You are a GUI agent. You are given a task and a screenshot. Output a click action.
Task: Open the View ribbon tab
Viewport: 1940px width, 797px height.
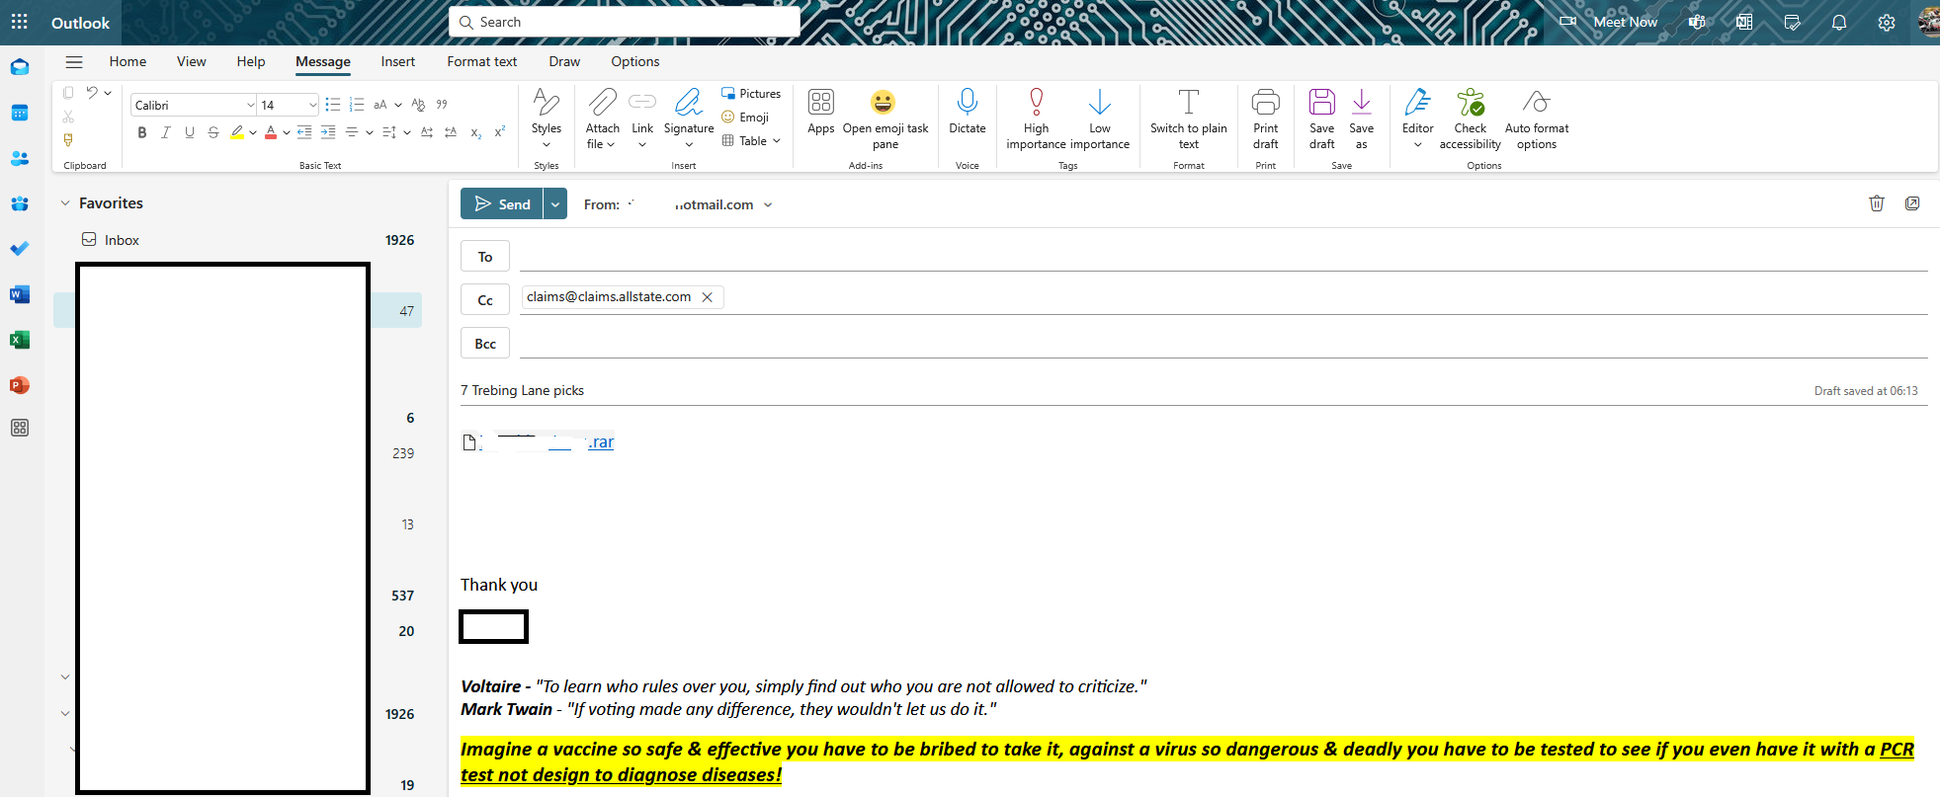pos(191,61)
